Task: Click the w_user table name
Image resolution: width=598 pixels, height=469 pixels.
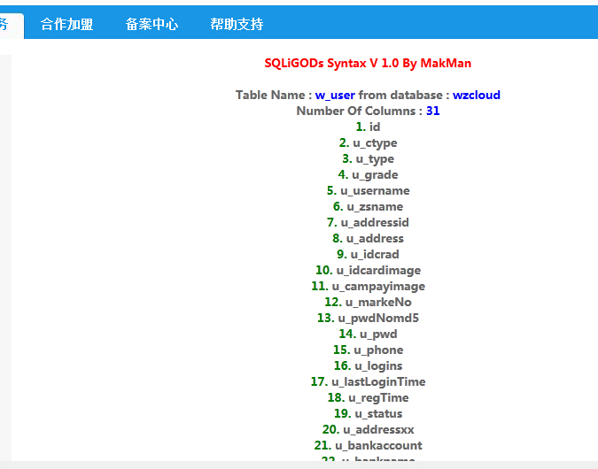Action: click(x=335, y=95)
